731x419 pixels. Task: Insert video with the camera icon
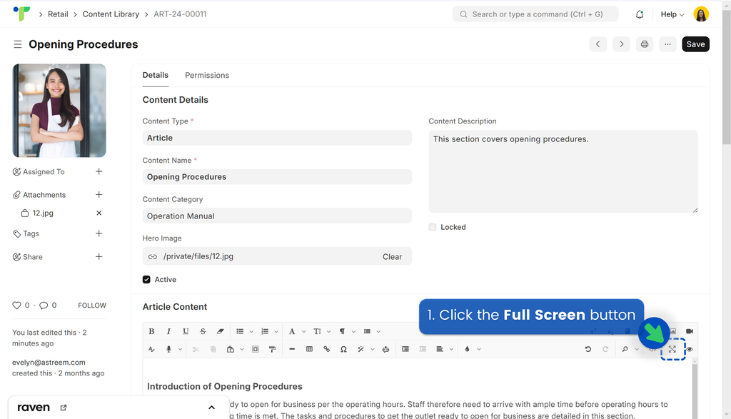(x=690, y=331)
